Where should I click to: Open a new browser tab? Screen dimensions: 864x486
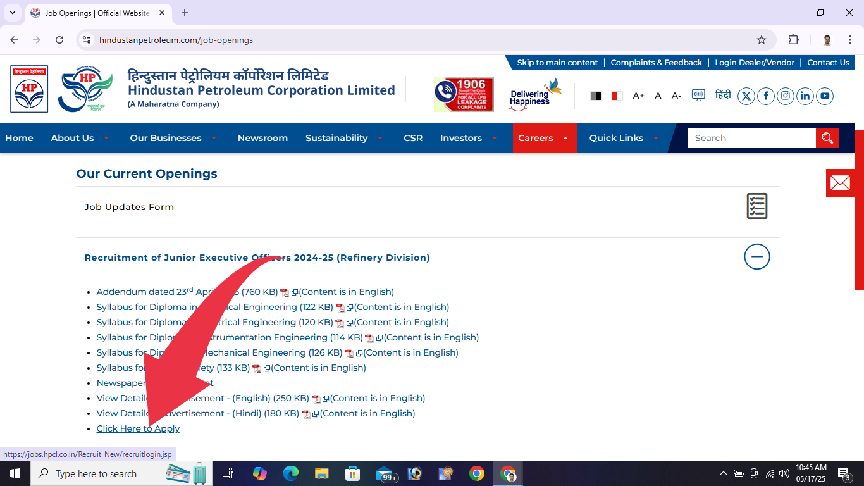pyautogui.click(x=185, y=13)
